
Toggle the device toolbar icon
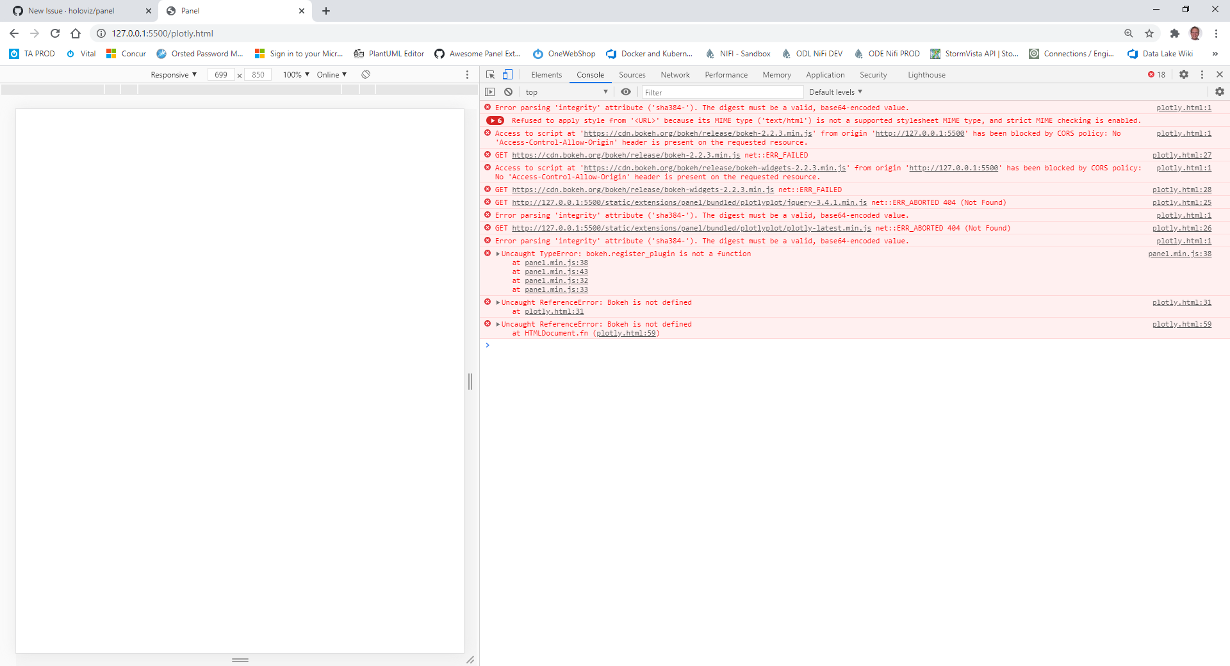pyautogui.click(x=507, y=75)
